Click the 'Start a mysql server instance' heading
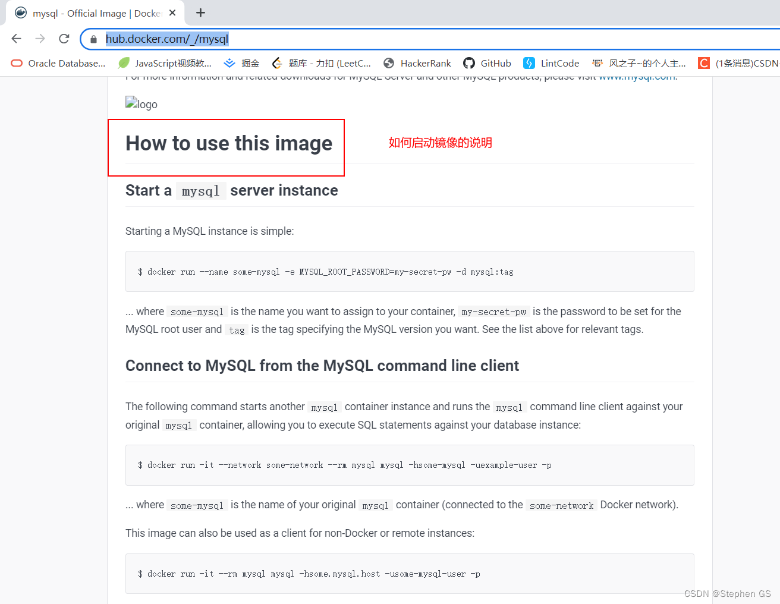 232,190
